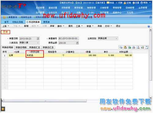This screenshot has width=153, height=113.
Task: Open the 报表中心 module menu
Action: (117, 13)
